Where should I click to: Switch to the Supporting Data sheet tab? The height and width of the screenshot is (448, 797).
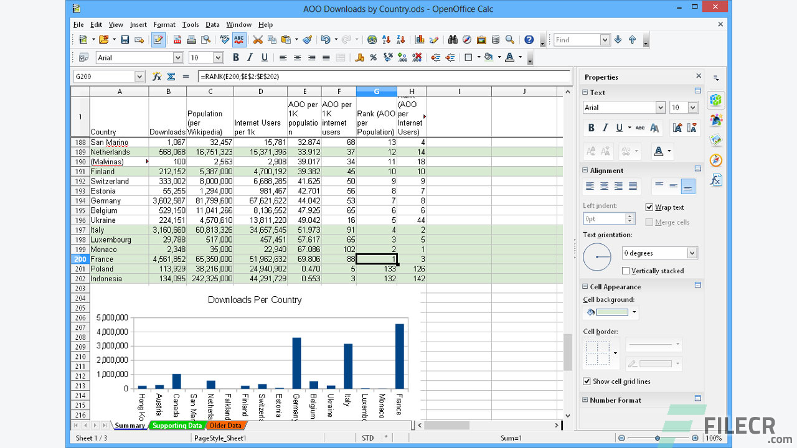[x=177, y=426]
